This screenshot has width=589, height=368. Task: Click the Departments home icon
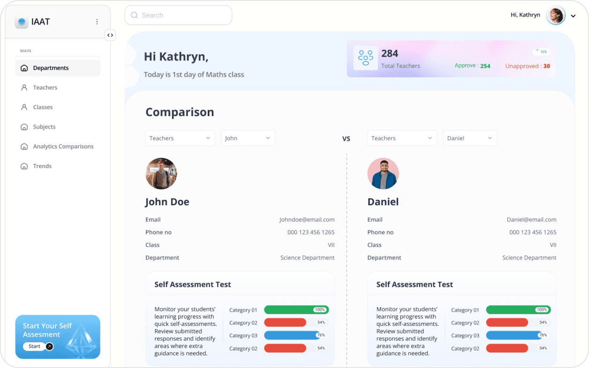click(24, 68)
